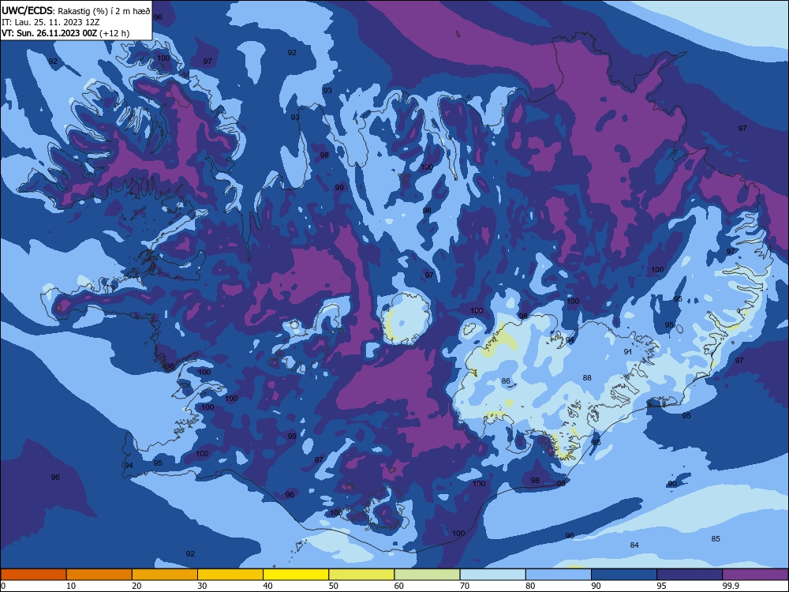Image resolution: width=789 pixels, height=592 pixels.
Task: Click the 'VT: Sun. 26.11.2023 00Z (+12 h)' line
Action: (65, 33)
